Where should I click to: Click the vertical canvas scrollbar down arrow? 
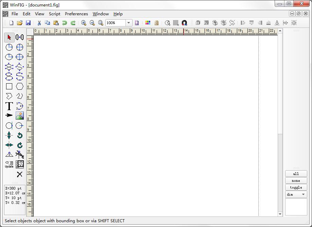[279, 214]
